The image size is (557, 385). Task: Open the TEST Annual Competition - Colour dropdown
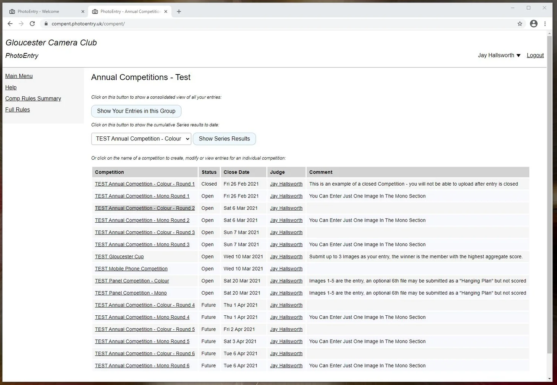pyautogui.click(x=141, y=139)
